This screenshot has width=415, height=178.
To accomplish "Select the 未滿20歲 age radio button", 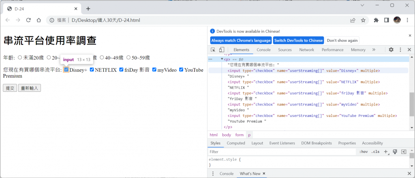I will click(x=20, y=57).
